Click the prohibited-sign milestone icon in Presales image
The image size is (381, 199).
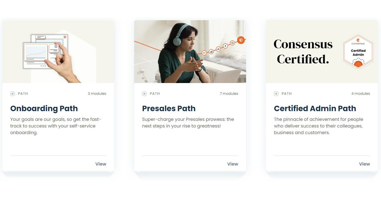pos(232,43)
